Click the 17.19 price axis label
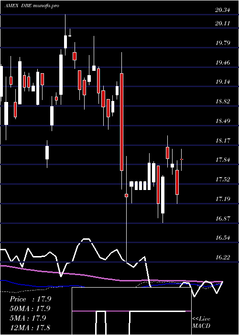 tap(223, 199)
